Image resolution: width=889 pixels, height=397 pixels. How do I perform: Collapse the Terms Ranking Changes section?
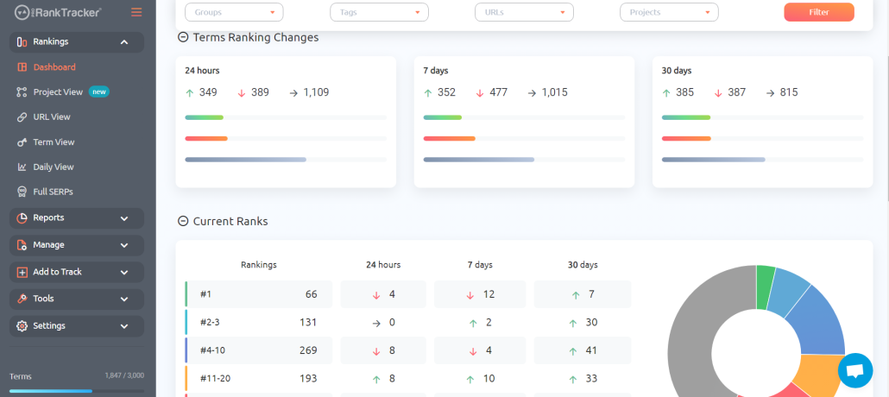click(x=183, y=37)
